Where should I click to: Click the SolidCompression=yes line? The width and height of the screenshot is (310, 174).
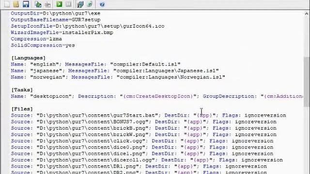point(43,45)
